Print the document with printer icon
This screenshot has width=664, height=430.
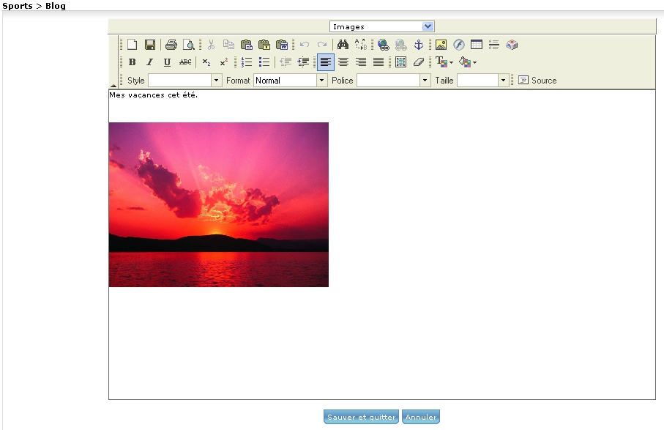coord(171,45)
